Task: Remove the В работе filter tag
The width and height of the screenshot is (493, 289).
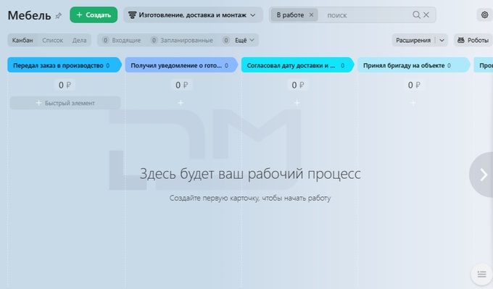Action: pyautogui.click(x=311, y=14)
